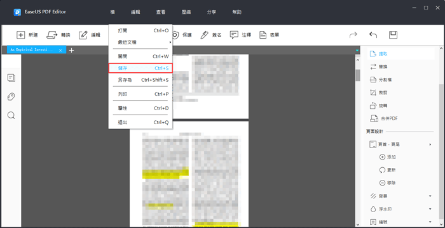Close the An Empirical Investi... tab
This screenshot has height=228, width=445.
(60, 51)
